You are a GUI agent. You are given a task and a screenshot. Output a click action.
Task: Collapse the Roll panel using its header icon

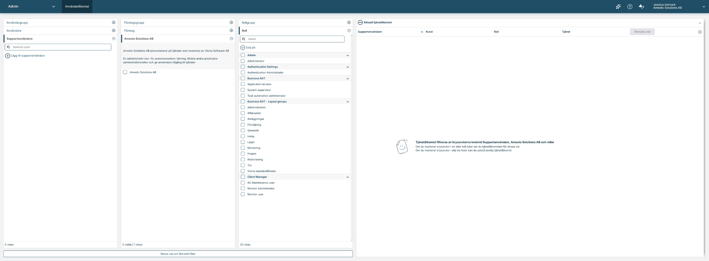point(349,31)
